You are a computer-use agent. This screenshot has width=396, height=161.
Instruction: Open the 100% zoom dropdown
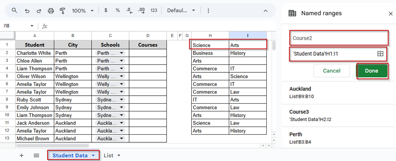coord(83,10)
